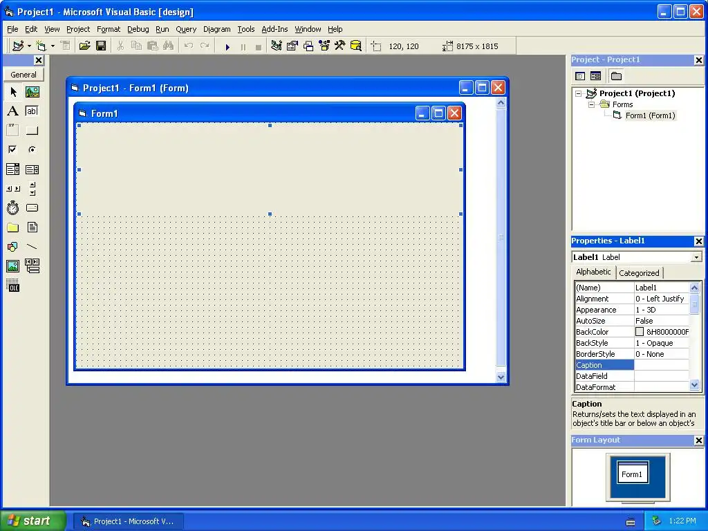
Task: Select the ListBox control tool
Action: [32, 169]
